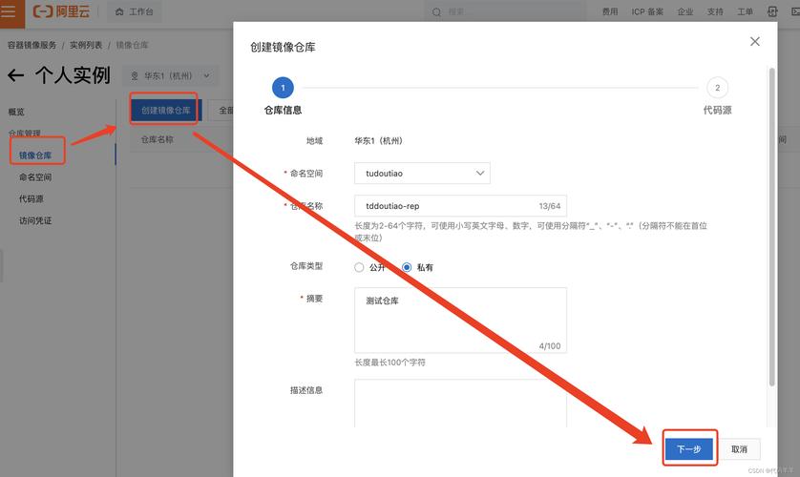
Task: Select 代码源 in the sidebar
Action: [32, 198]
